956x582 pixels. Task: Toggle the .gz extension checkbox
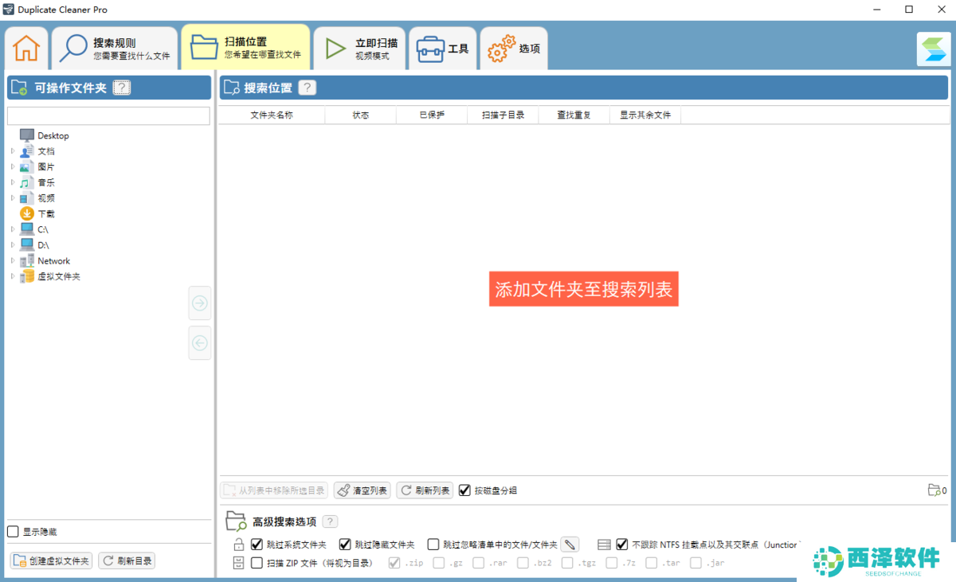click(x=439, y=563)
